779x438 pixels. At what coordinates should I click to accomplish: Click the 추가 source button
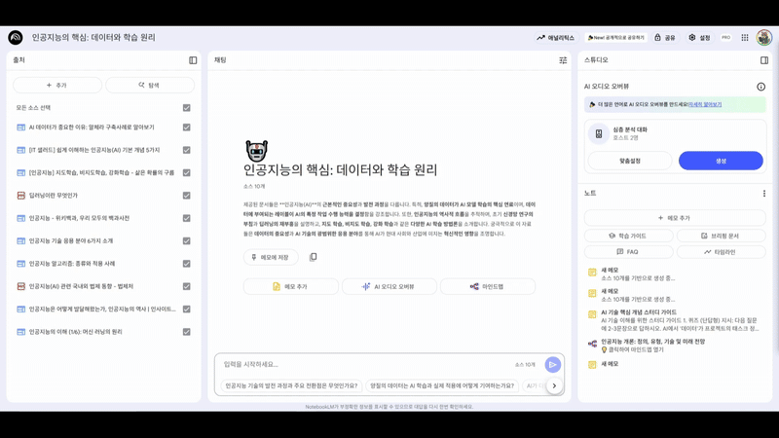pos(57,86)
